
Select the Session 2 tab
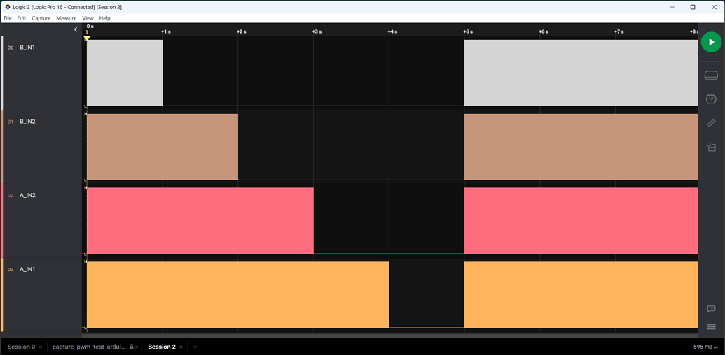point(162,347)
